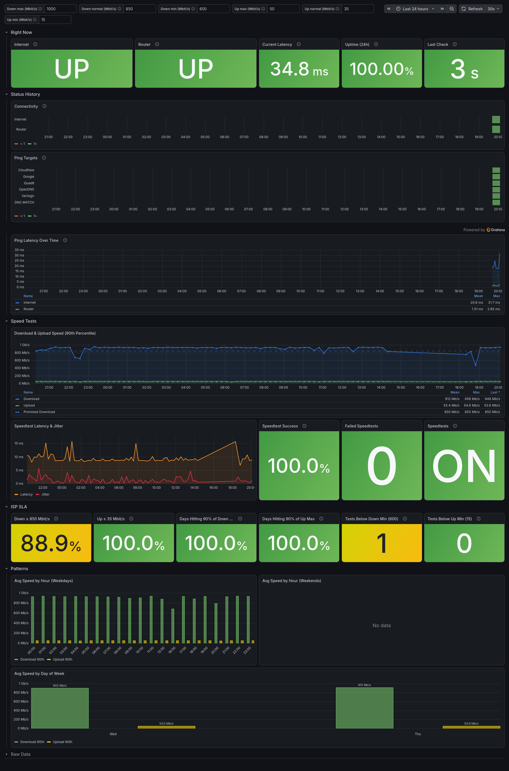The height and width of the screenshot is (771, 509).
Task: Open Avg Speed by Day of Week title
Action: (39, 674)
